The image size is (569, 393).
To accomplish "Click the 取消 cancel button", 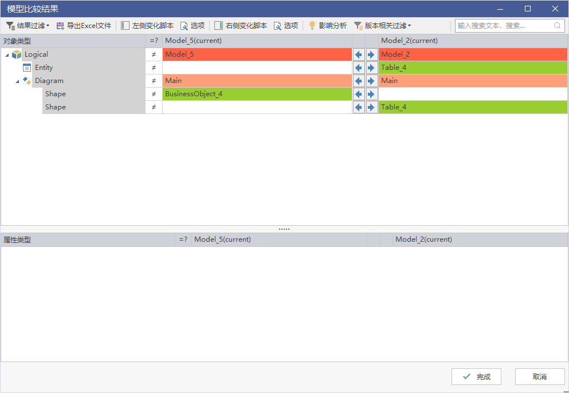I will tap(540, 376).
